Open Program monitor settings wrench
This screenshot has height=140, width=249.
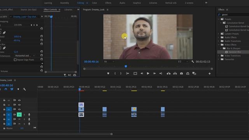193,61
